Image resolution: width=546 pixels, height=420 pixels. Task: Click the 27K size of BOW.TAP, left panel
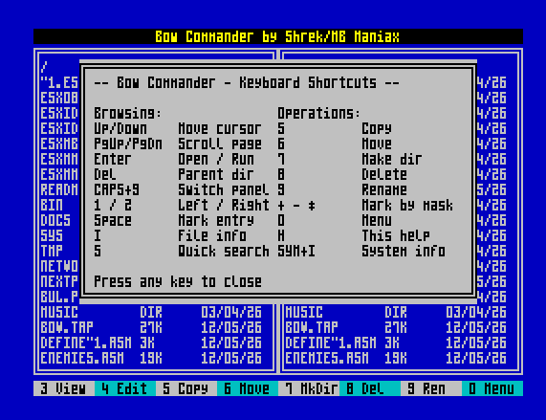coord(151,327)
